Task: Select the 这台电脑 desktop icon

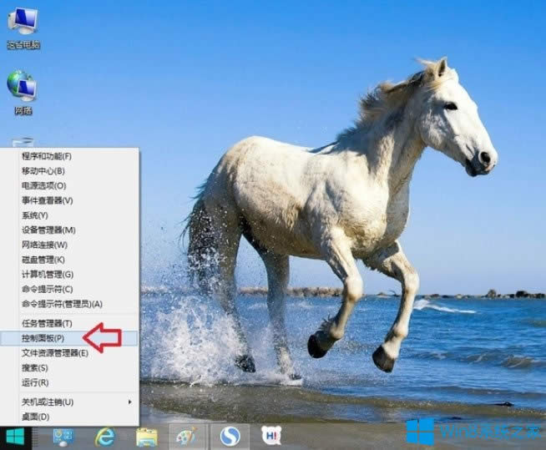Action: [x=23, y=25]
